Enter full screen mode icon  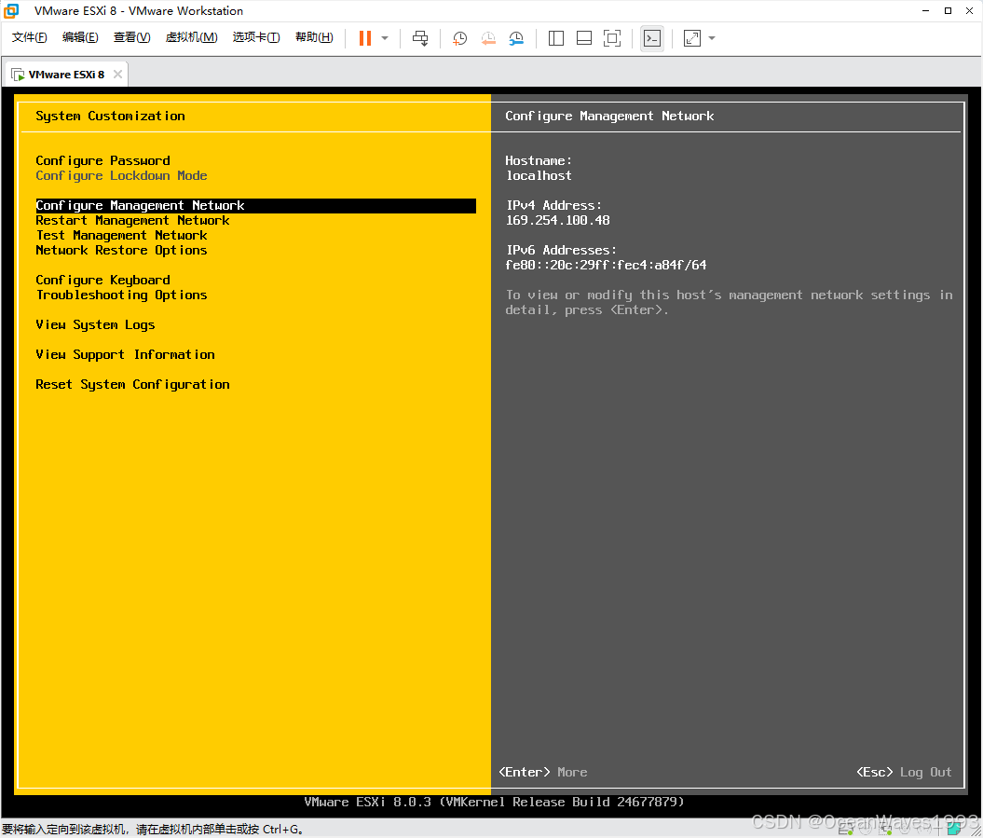point(612,38)
